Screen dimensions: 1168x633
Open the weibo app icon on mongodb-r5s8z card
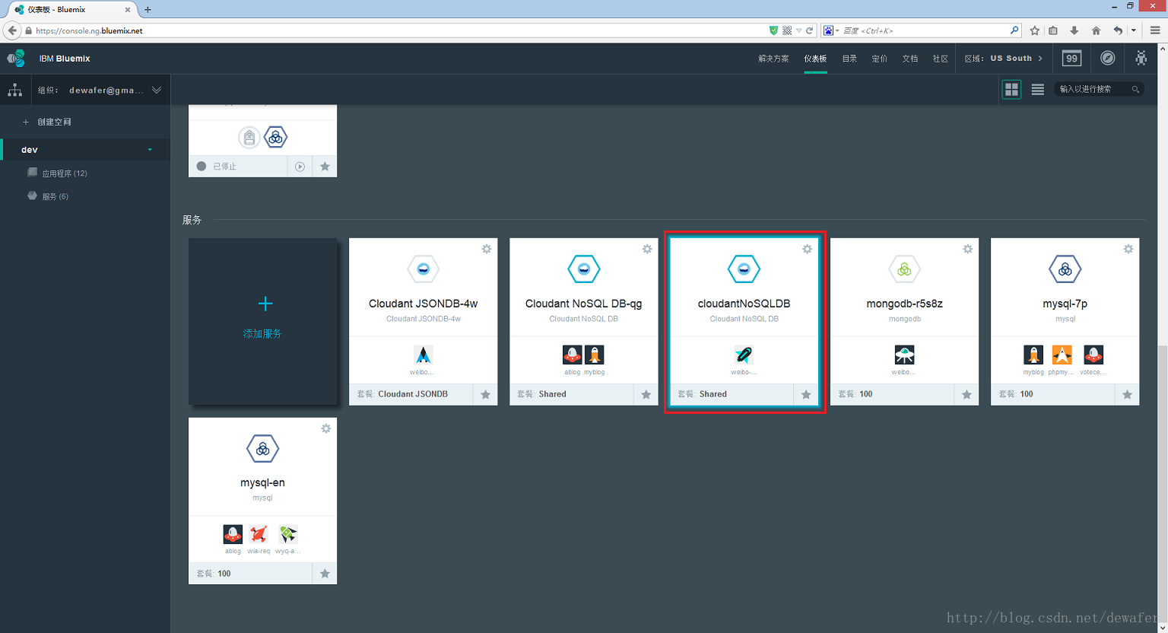pos(904,355)
